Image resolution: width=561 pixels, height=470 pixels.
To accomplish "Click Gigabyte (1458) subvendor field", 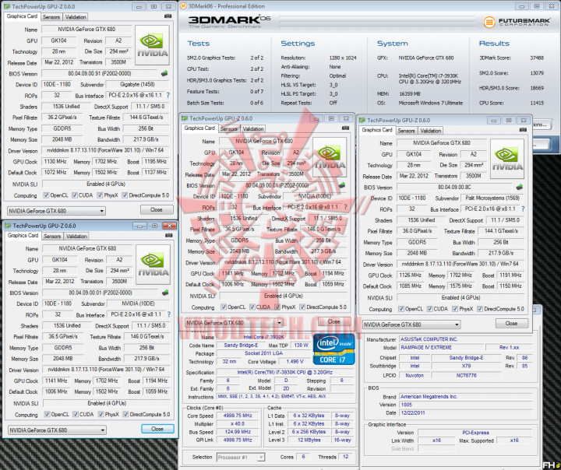I will click(x=137, y=84).
